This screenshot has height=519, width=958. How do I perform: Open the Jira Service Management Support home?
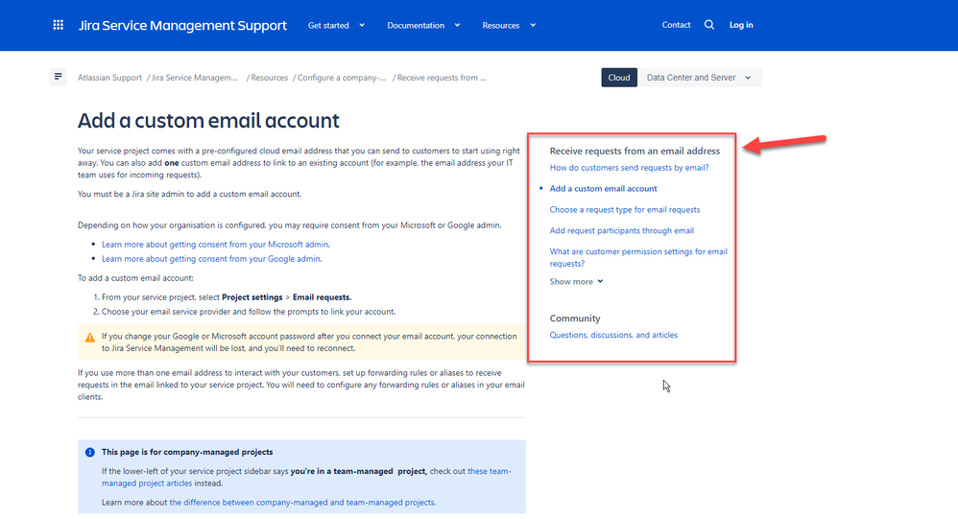point(182,25)
